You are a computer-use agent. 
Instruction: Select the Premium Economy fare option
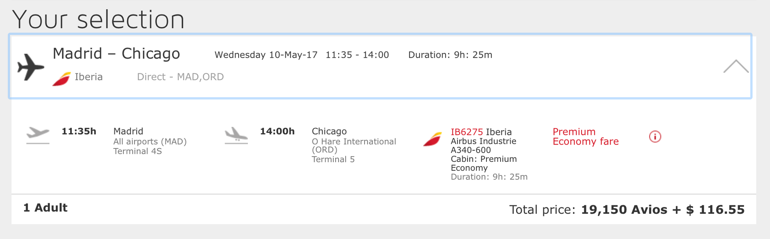pos(586,136)
